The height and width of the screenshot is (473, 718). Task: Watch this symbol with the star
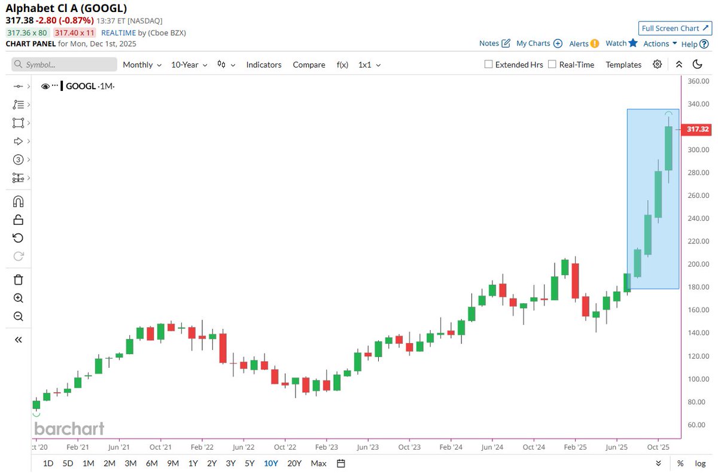(x=621, y=43)
